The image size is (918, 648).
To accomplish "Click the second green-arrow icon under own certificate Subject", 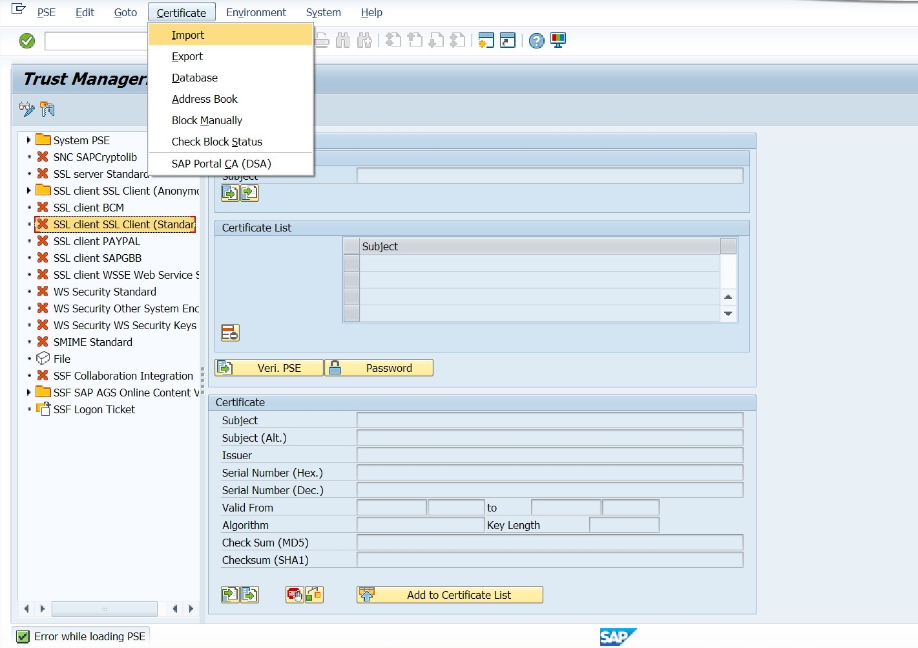I will coord(249,193).
